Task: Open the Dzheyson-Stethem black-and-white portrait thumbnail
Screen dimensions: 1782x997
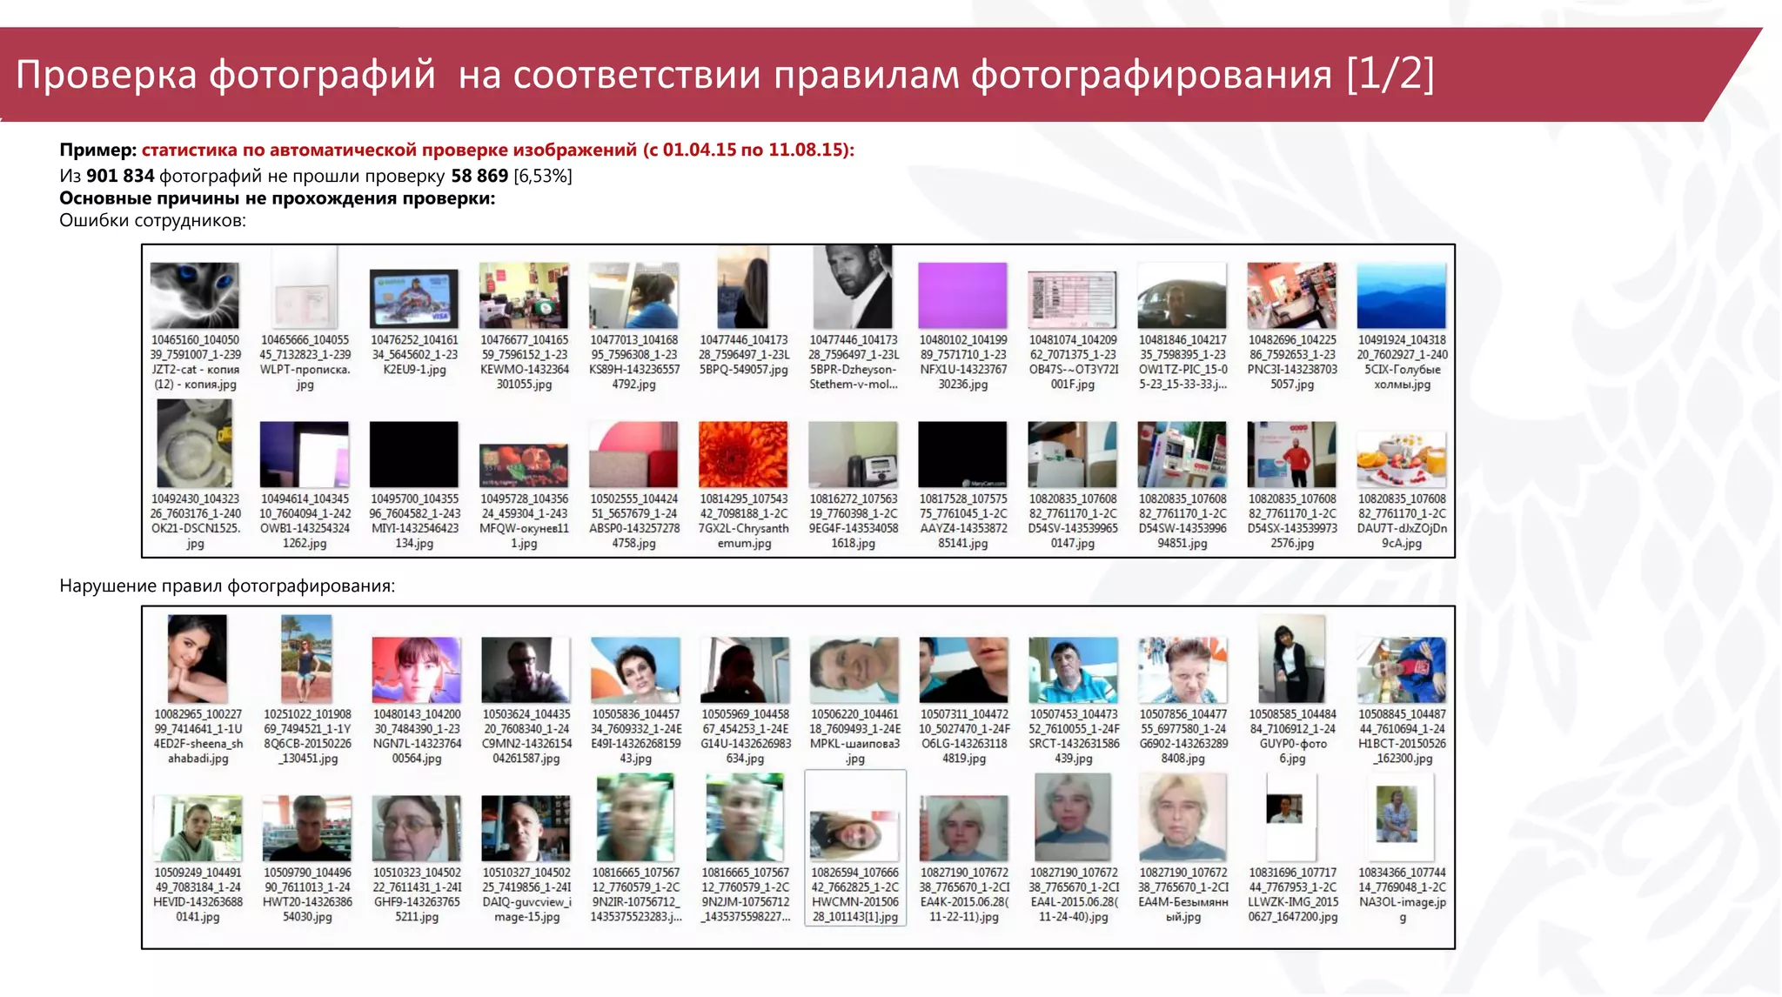Action: pos(853,287)
